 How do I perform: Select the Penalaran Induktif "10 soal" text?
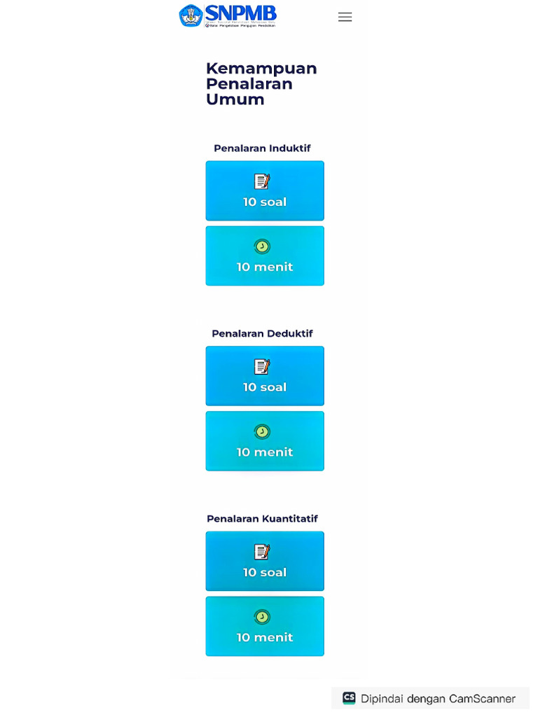[x=265, y=202]
